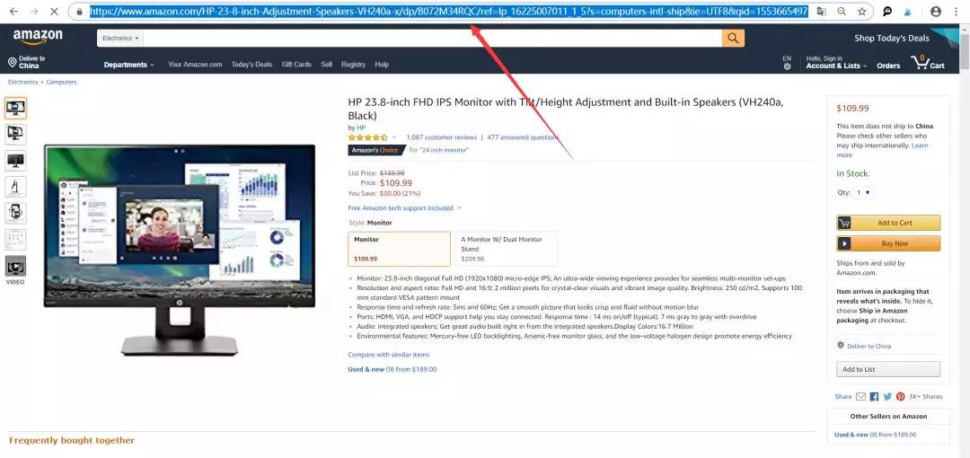Share via the Pinterest icon

(x=900, y=397)
